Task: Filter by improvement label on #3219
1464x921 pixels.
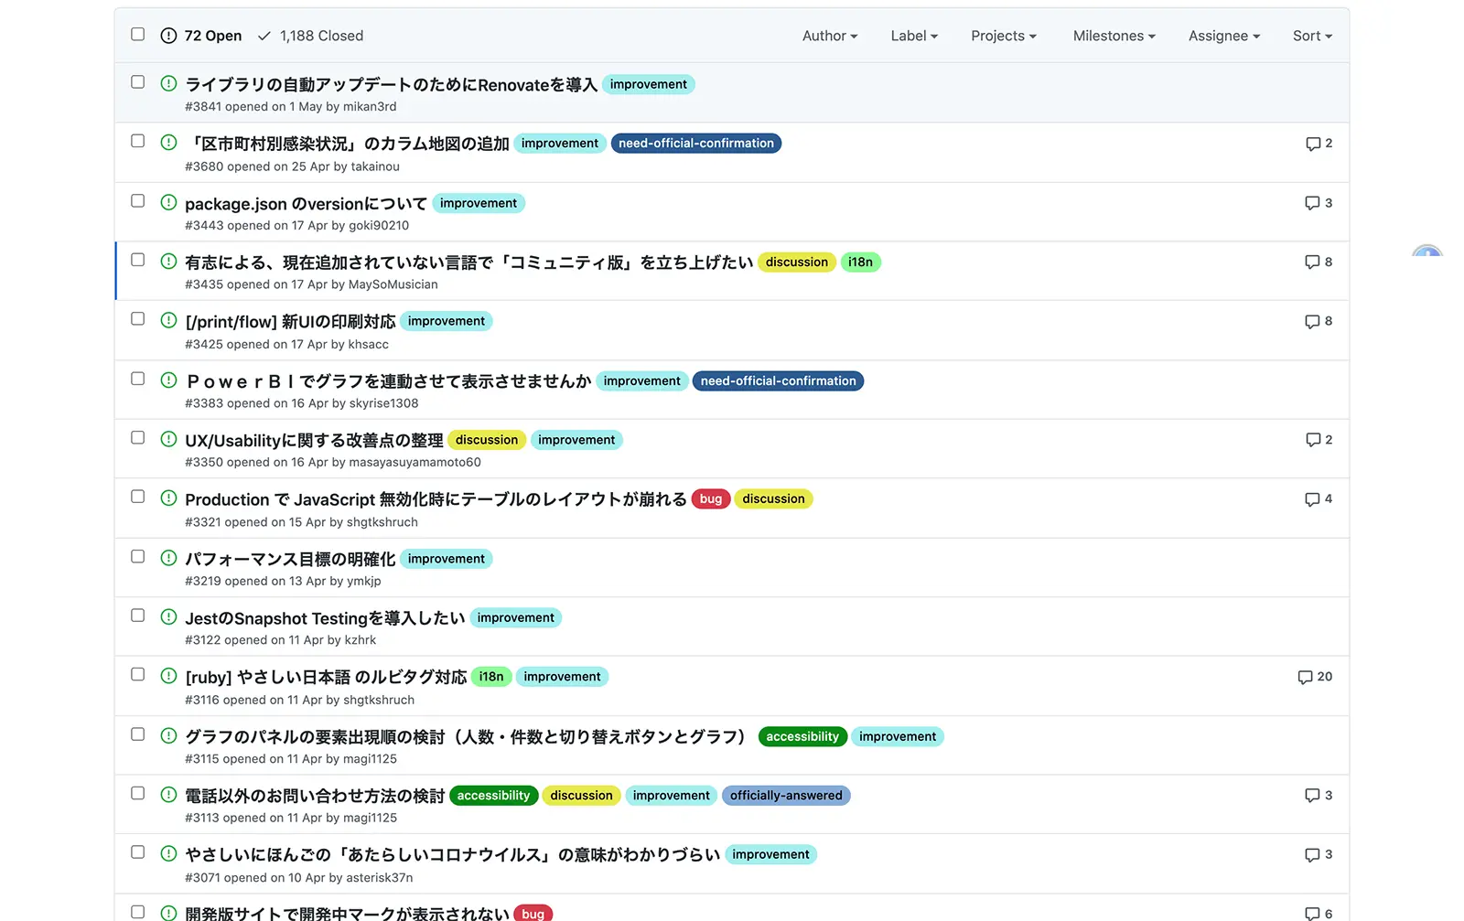Action: click(447, 559)
